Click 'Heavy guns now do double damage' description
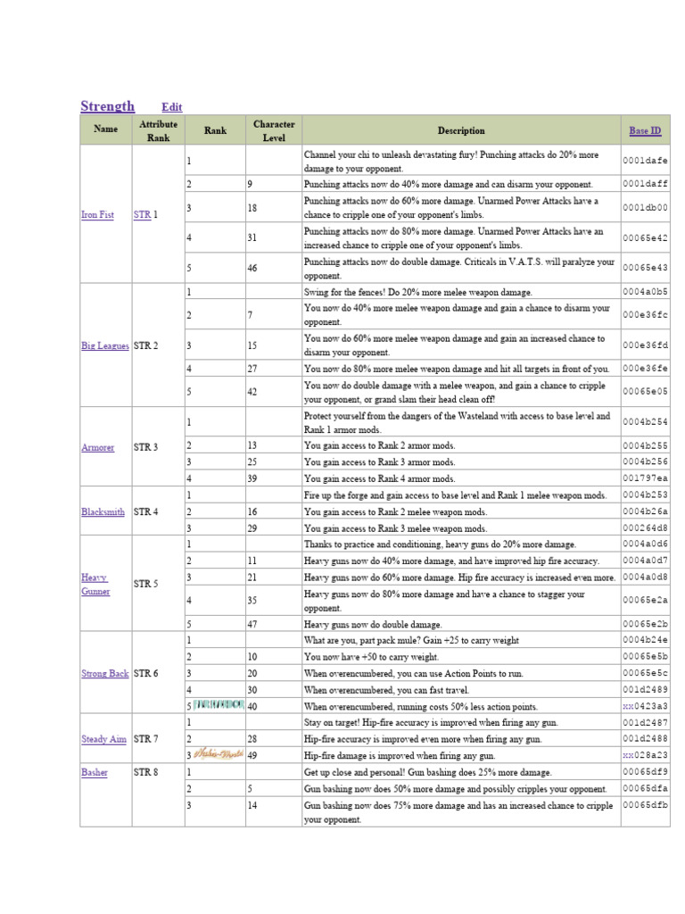The image size is (685, 914). click(373, 624)
